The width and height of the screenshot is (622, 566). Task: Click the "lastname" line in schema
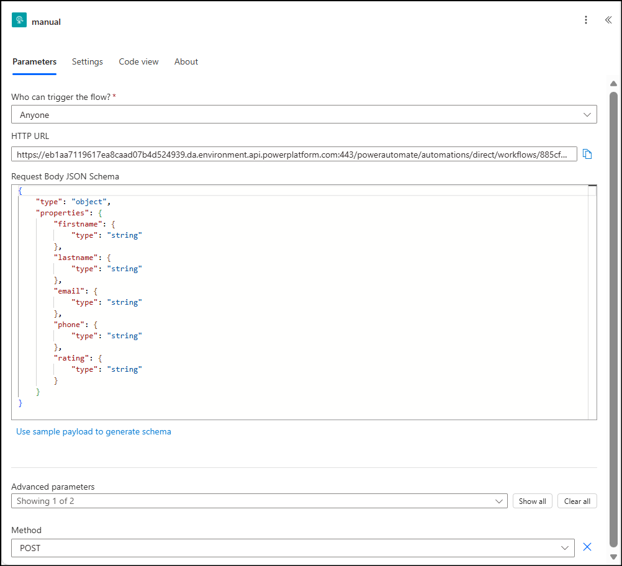(82, 258)
